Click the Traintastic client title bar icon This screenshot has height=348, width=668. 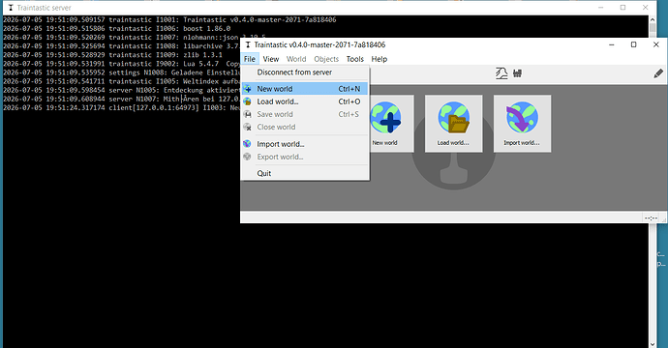click(248, 44)
